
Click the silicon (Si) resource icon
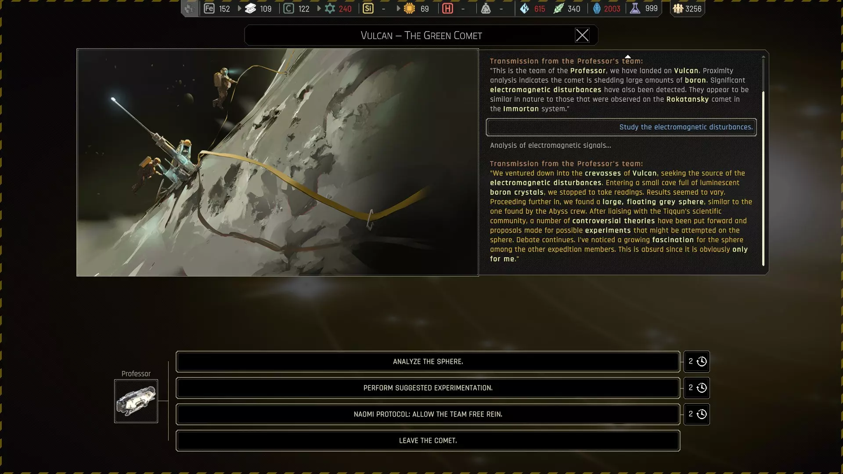(x=368, y=8)
